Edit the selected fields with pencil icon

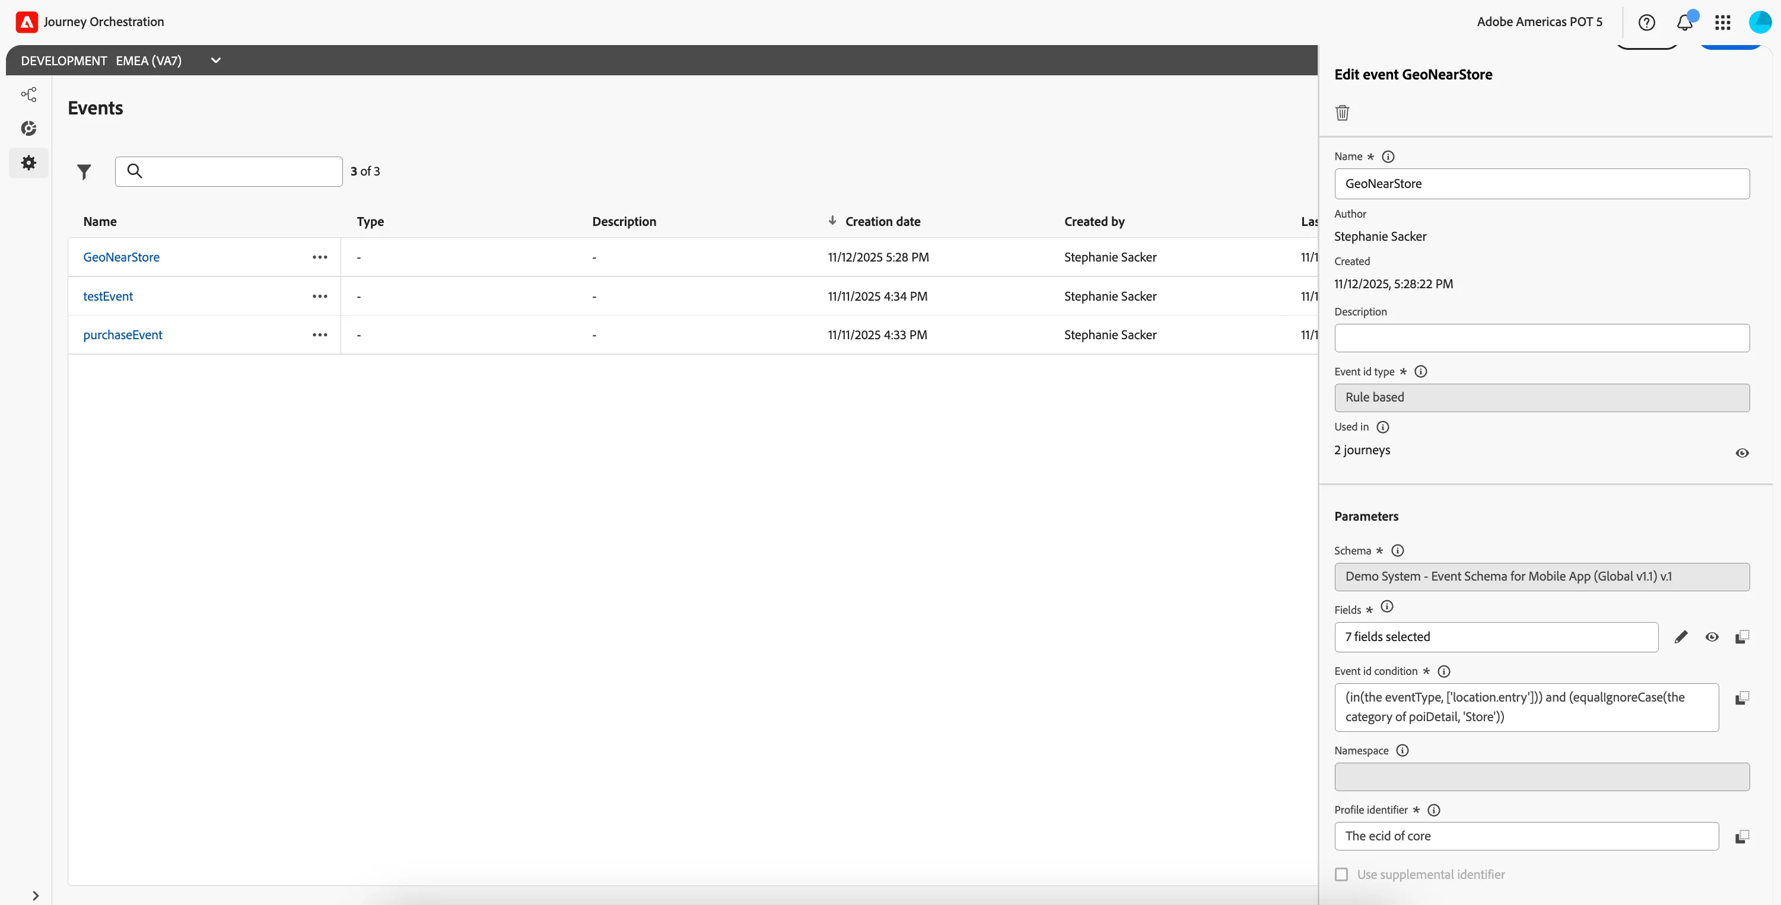coord(1681,637)
